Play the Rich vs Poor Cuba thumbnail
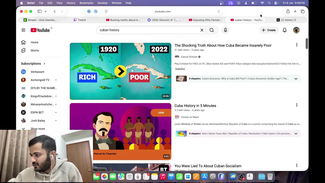Image resolution: width=325 pixels, height=183 pixels. [x=120, y=71]
